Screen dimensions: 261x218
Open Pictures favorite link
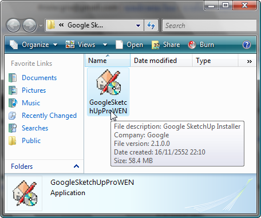[34, 90]
